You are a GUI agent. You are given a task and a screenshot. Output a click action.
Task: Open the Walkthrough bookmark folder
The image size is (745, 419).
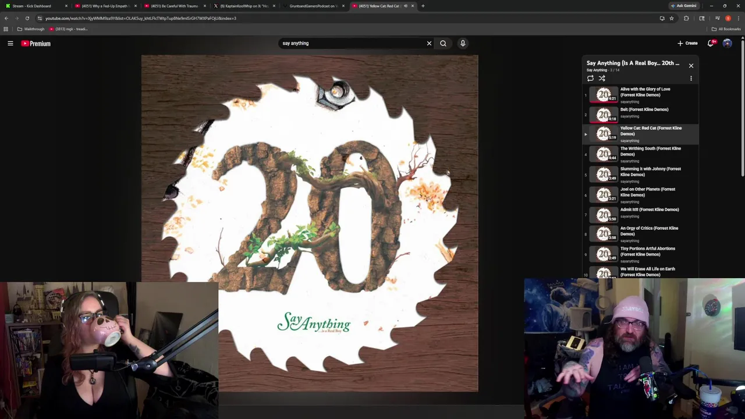point(31,29)
